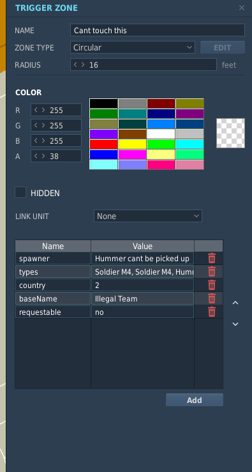Pick the dark red maroon swatch
The image size is (252, 472).
[x=161, y=103]
